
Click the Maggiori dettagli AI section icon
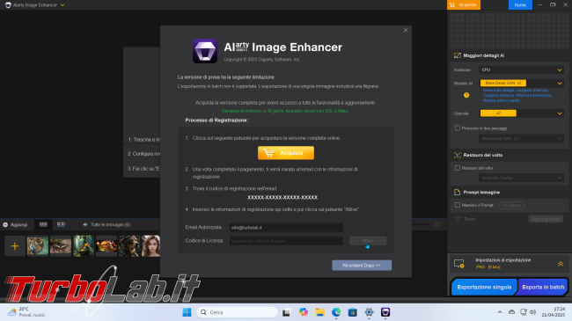point(457,55)
